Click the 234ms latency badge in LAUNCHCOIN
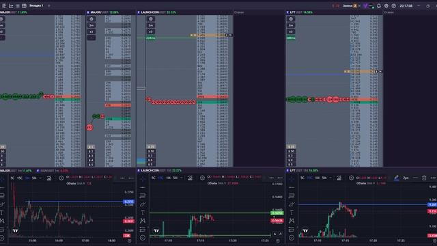Screen dimensions: 437x246 point(151,38)
